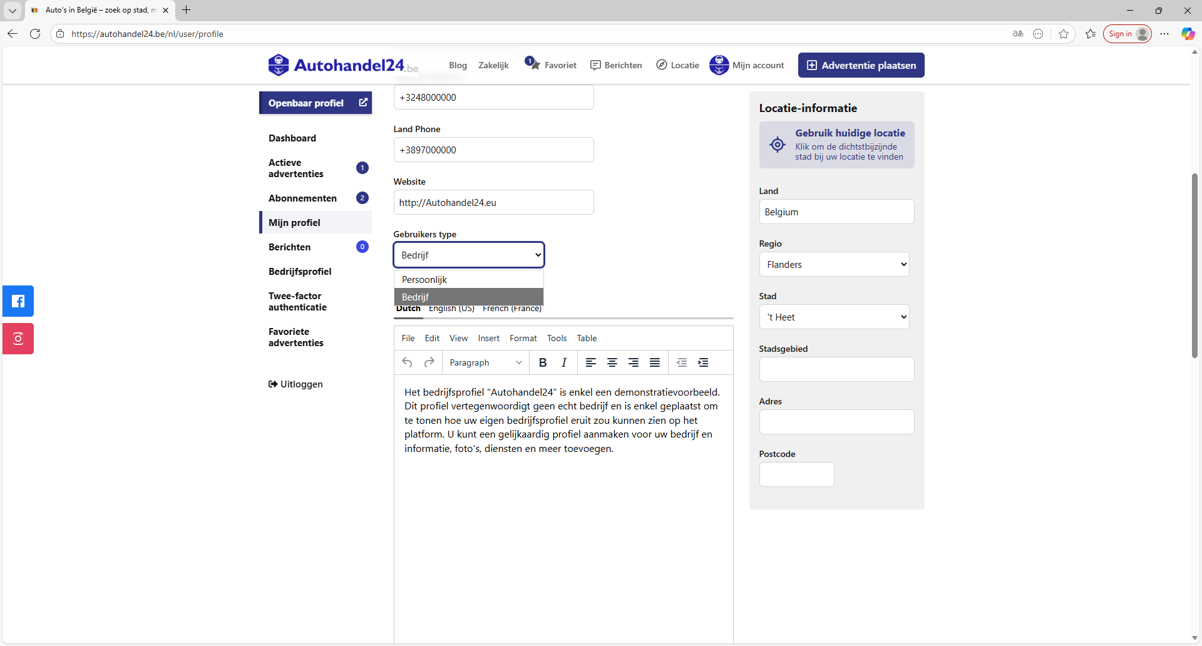This screenshot has height=646, width=1202.
Task: Click the Postcode input field
Action: coord(796,474)
